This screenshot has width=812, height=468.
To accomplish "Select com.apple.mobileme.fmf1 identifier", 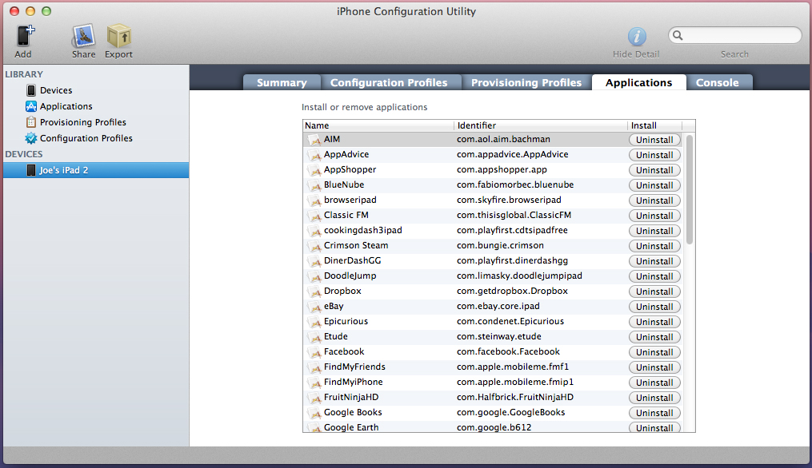I will click(x=513, y=367).
